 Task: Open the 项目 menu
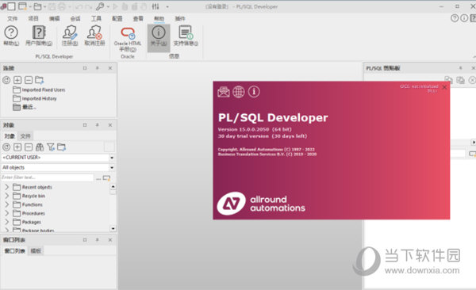click(33, 18)
